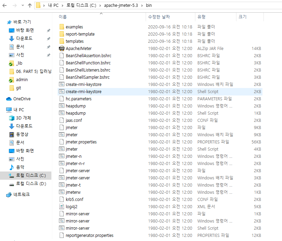Open 음악 folder under 내 PC
Viewport: 282px width, 241px height.
[x=16, y=167]
